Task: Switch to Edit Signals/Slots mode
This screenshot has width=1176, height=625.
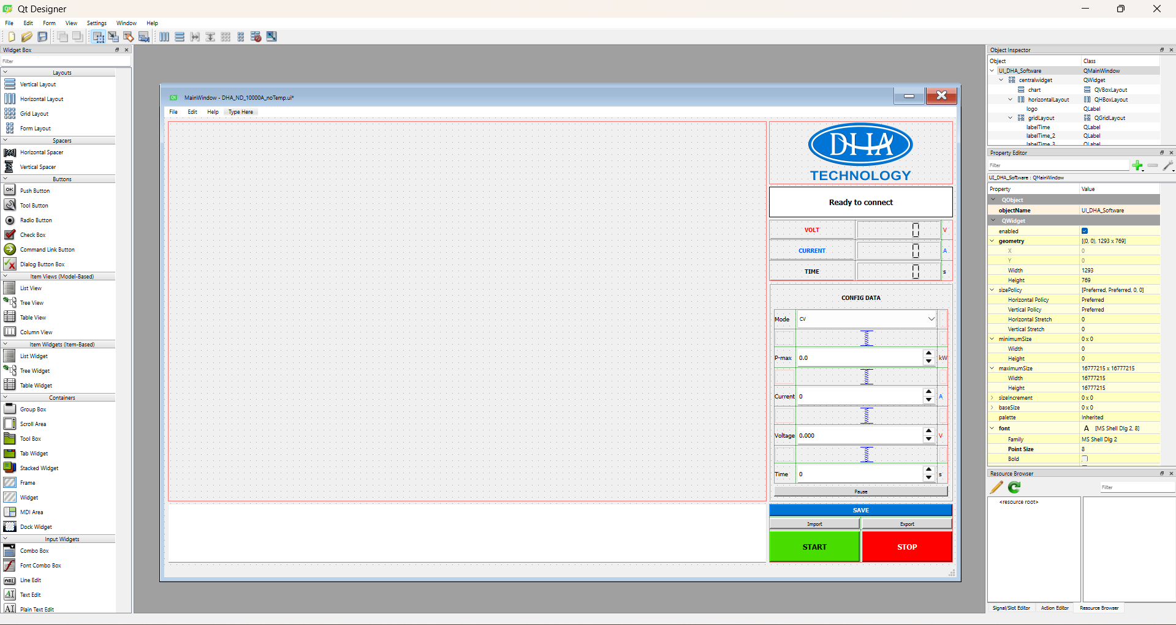Action: [113, 37]
